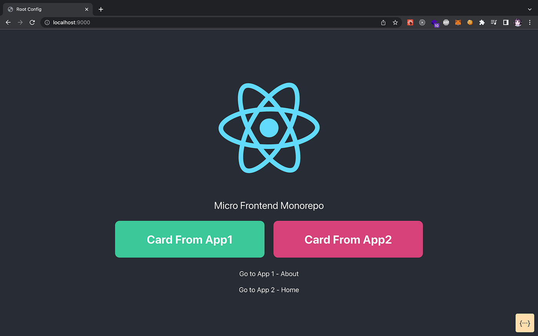Click the Card From App1 card
The height and width of the screenshot is (336, 538).
coord(189,239)
